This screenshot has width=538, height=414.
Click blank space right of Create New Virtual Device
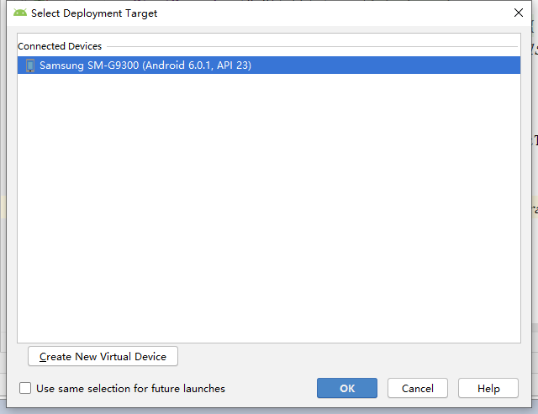pos(336,356)
